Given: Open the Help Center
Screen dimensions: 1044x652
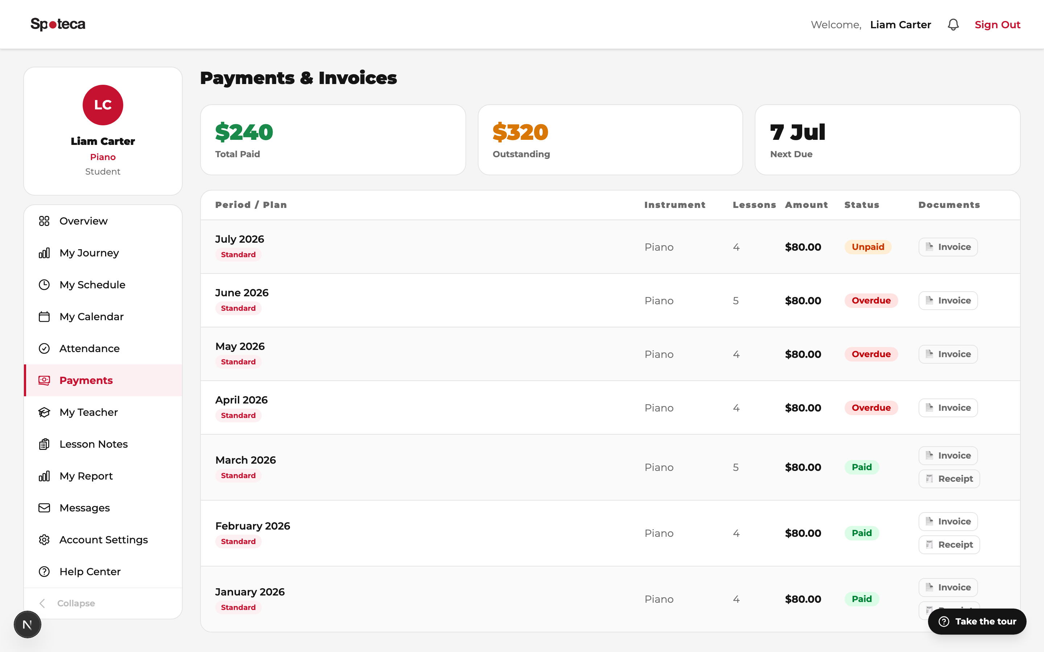Looking at the screenshot, I should coord(103,572).
